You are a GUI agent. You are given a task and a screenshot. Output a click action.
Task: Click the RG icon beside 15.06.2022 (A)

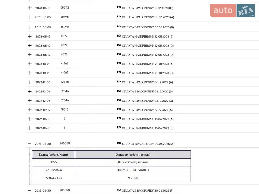pos(119,118)
